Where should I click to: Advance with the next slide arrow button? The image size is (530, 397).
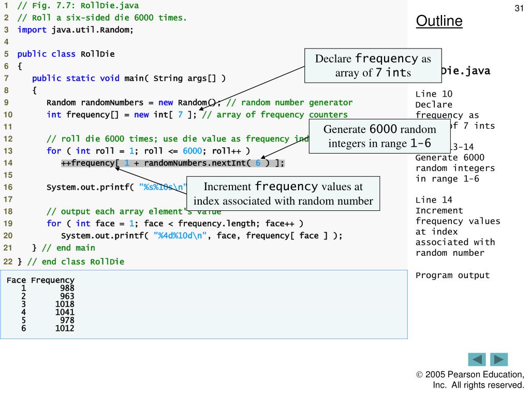(x=499, y=359)
